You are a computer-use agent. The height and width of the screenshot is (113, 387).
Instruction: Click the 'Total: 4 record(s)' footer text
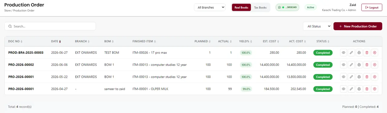pos(20,107)
